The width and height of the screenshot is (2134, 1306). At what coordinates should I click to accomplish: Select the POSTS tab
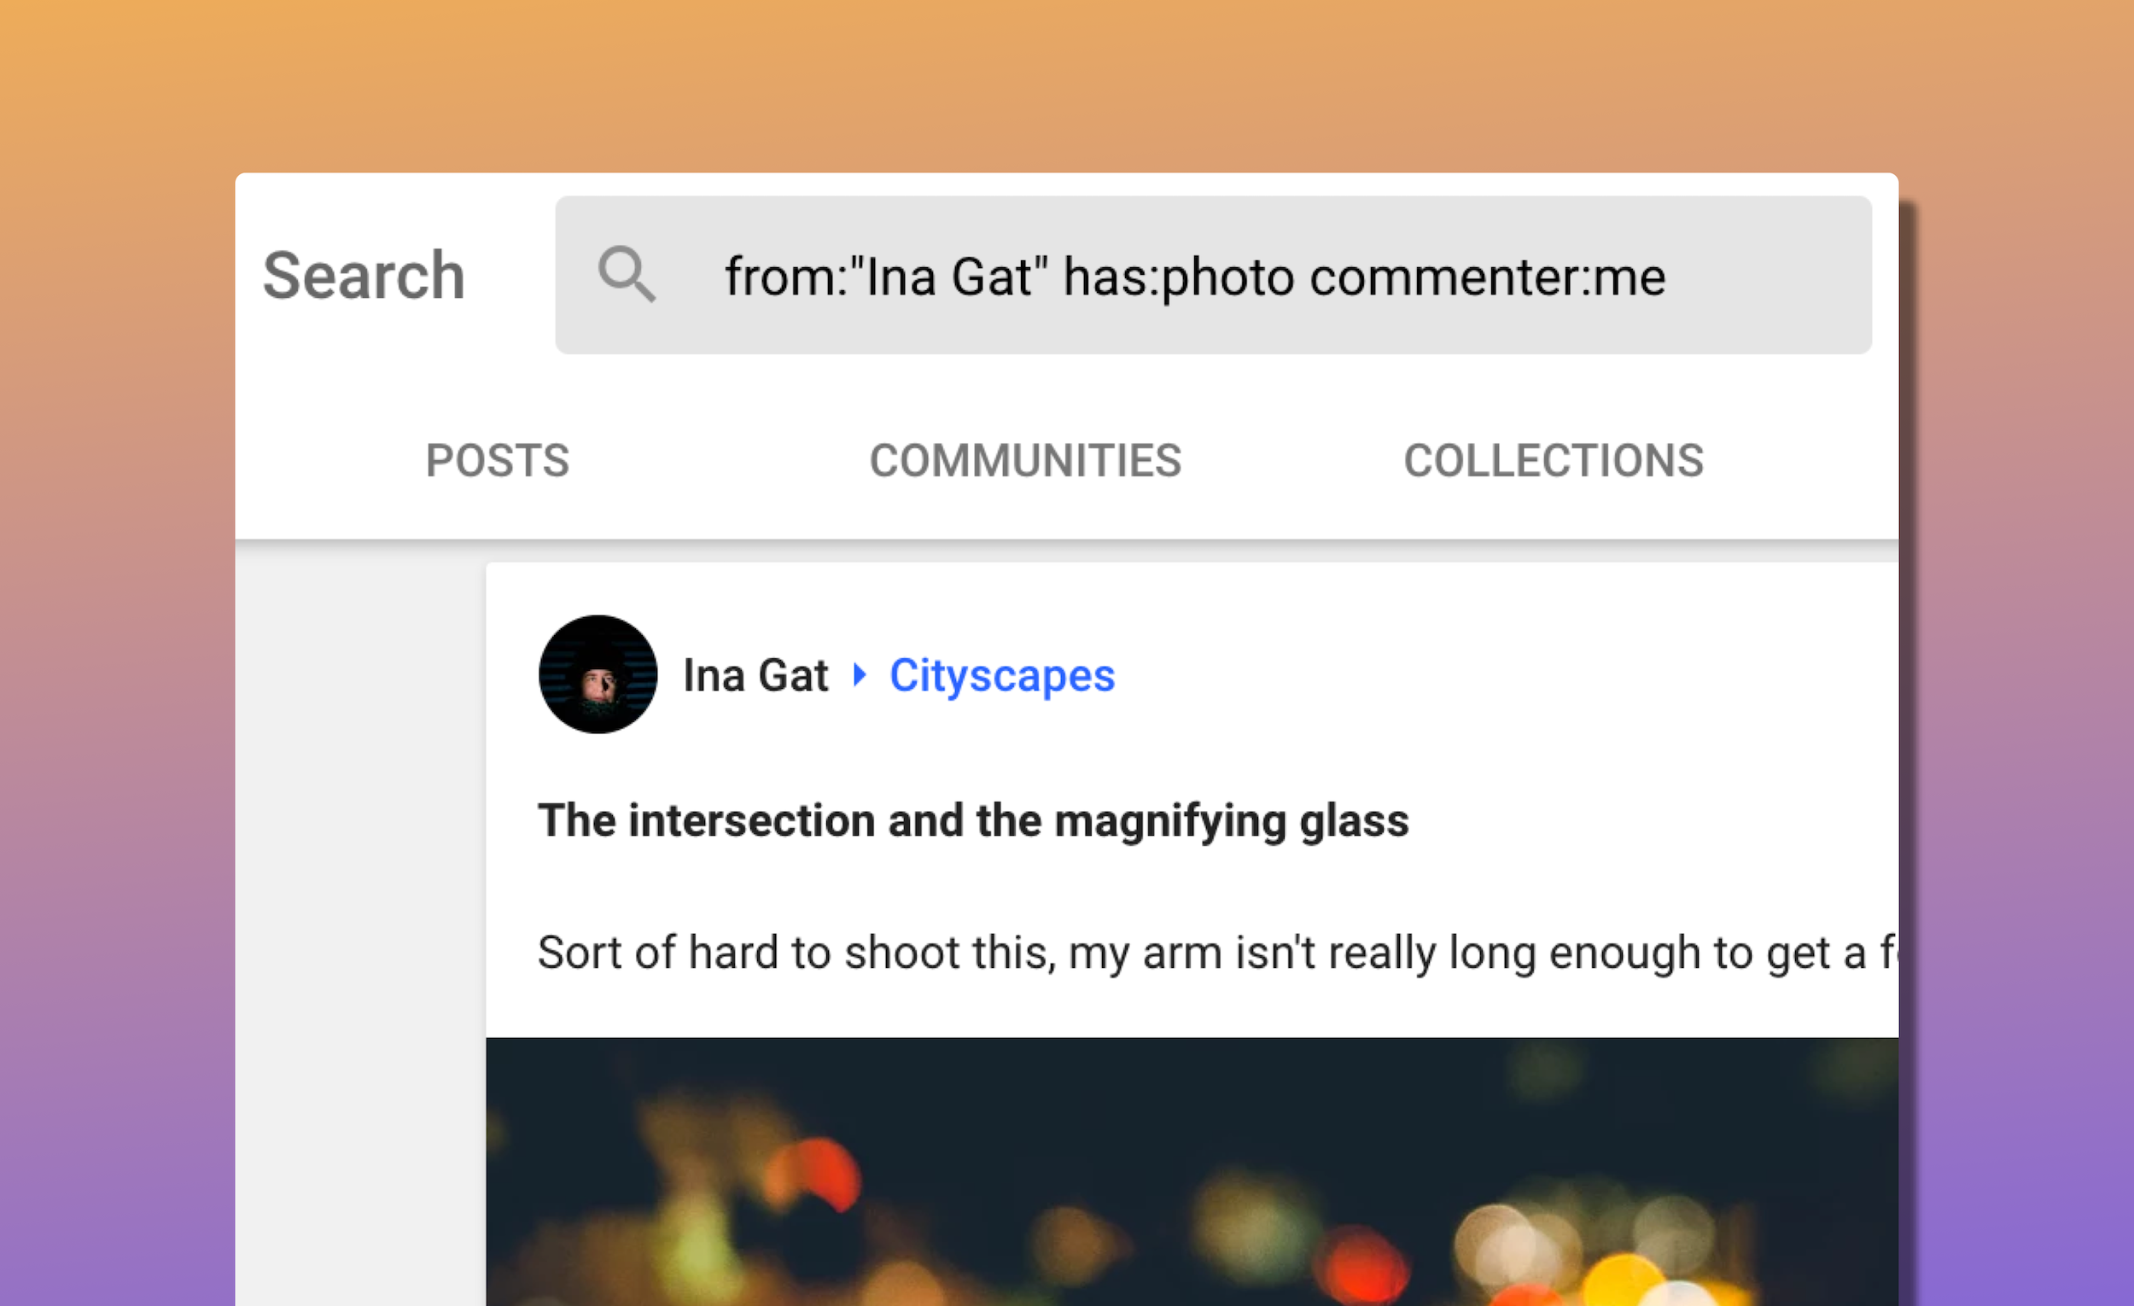pos(497,461)
